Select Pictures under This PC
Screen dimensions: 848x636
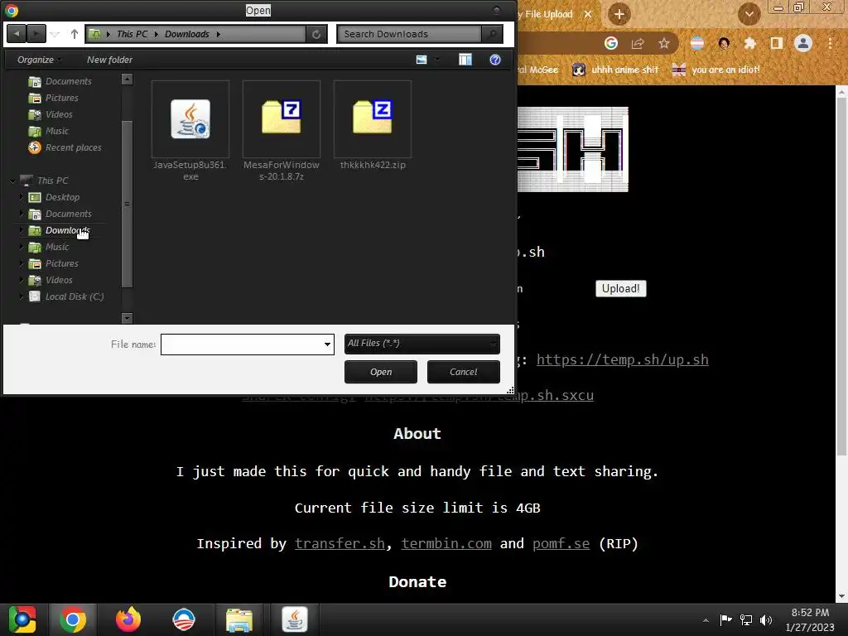[x=54, y=263]
